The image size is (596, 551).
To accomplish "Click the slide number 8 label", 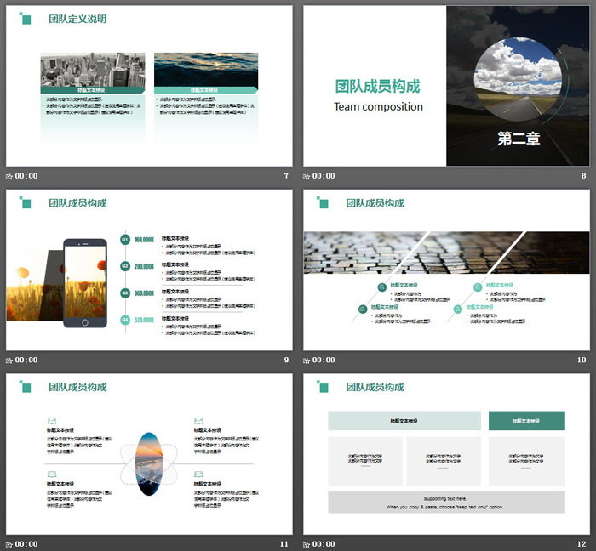I will [583, 176].
